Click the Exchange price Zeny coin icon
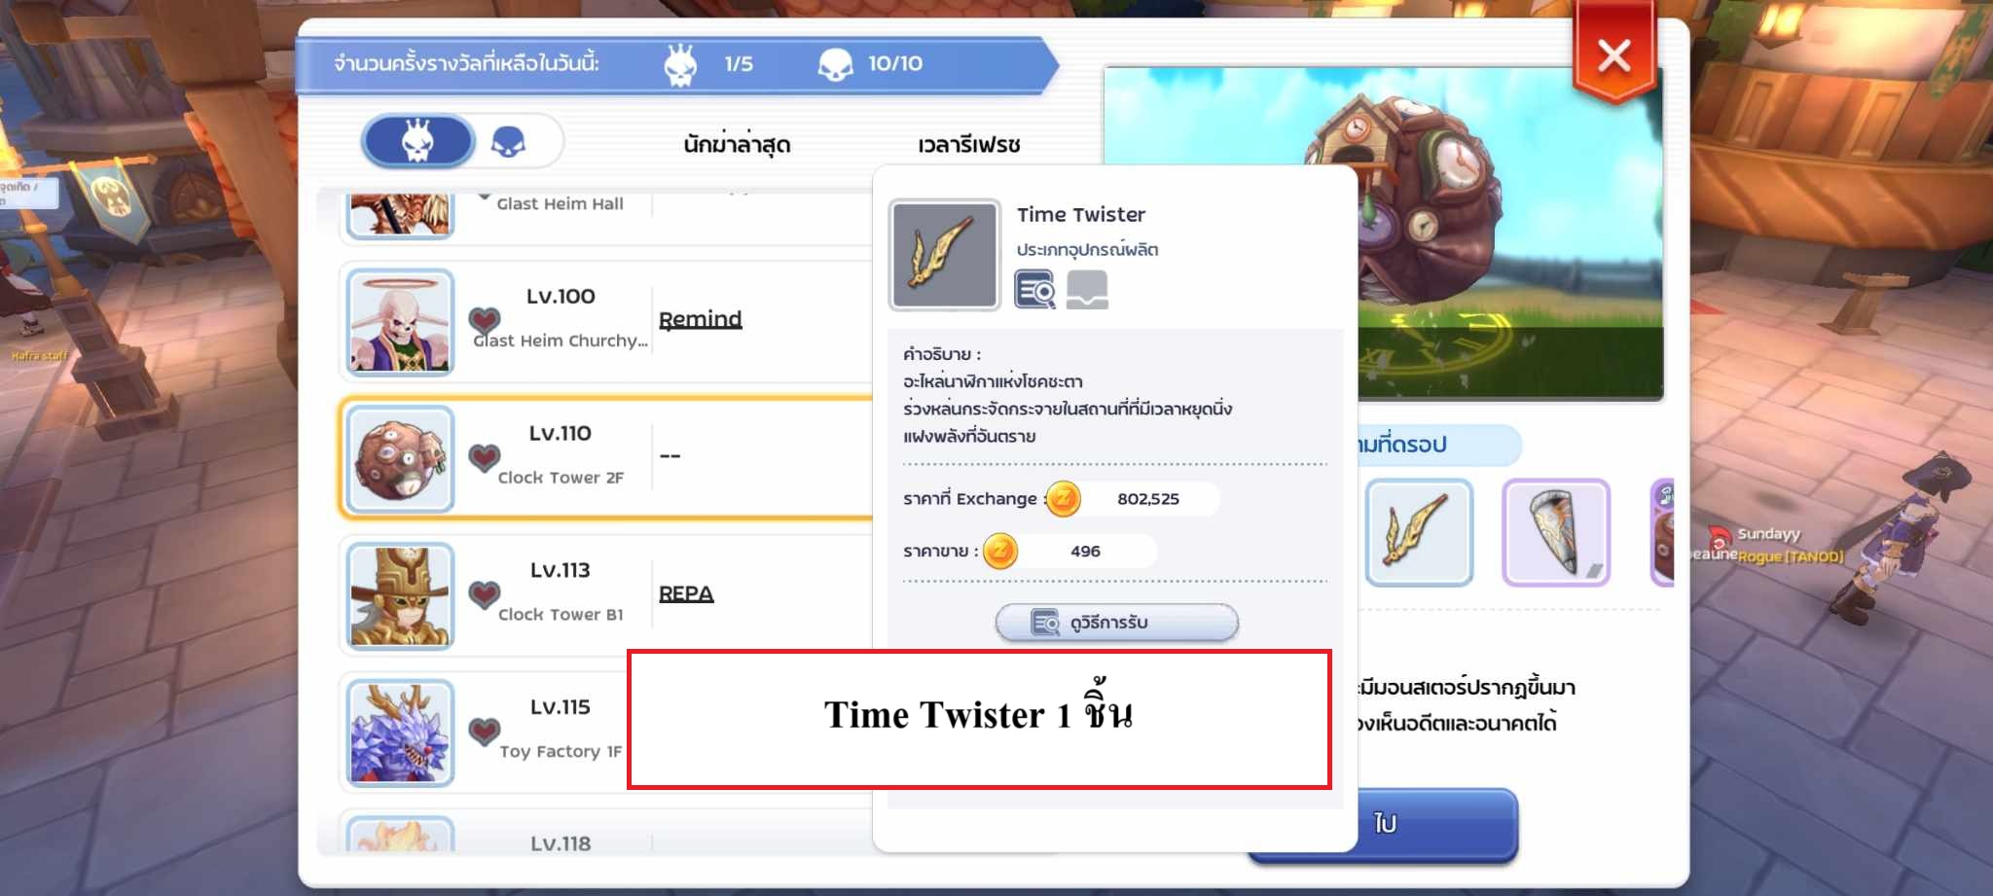 coord(1063,499)
